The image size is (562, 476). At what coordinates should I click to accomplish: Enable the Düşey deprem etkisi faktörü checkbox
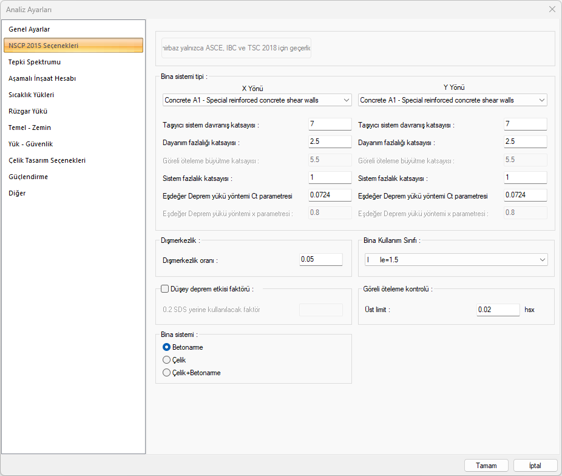(164, 289)
